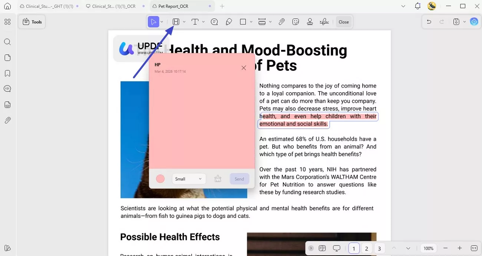Select the Pet Report_OCR tab

coord(182,6)
